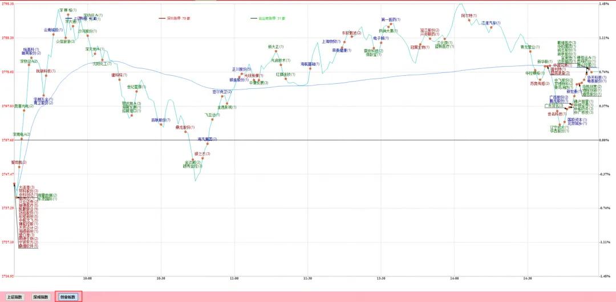Click the 华控赛格(1) stock label
This screenshot has height=302, width=616.
[x=535, y=73]
